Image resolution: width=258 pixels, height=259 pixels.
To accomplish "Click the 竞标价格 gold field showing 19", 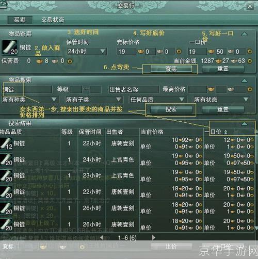I will pyautogui.click(x=127, y=52).
